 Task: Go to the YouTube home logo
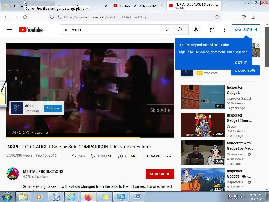pyautogui.click(x=31, y=30)
